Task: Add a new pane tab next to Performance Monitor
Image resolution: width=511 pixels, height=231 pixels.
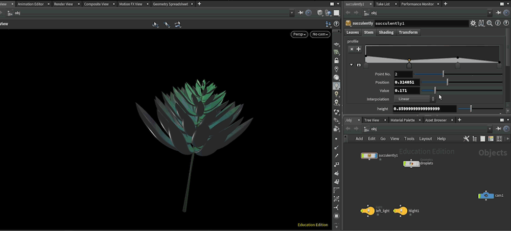Action: tap(445, 4)
